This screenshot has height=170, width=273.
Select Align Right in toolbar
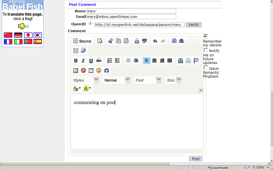tap(162, 61)
